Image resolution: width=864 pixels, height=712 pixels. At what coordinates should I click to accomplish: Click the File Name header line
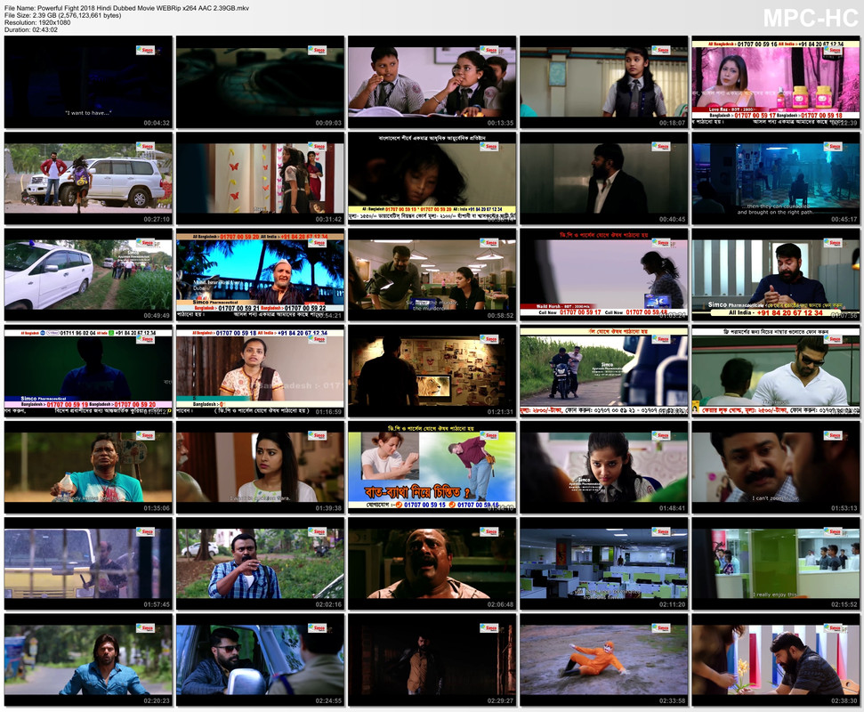126,8
